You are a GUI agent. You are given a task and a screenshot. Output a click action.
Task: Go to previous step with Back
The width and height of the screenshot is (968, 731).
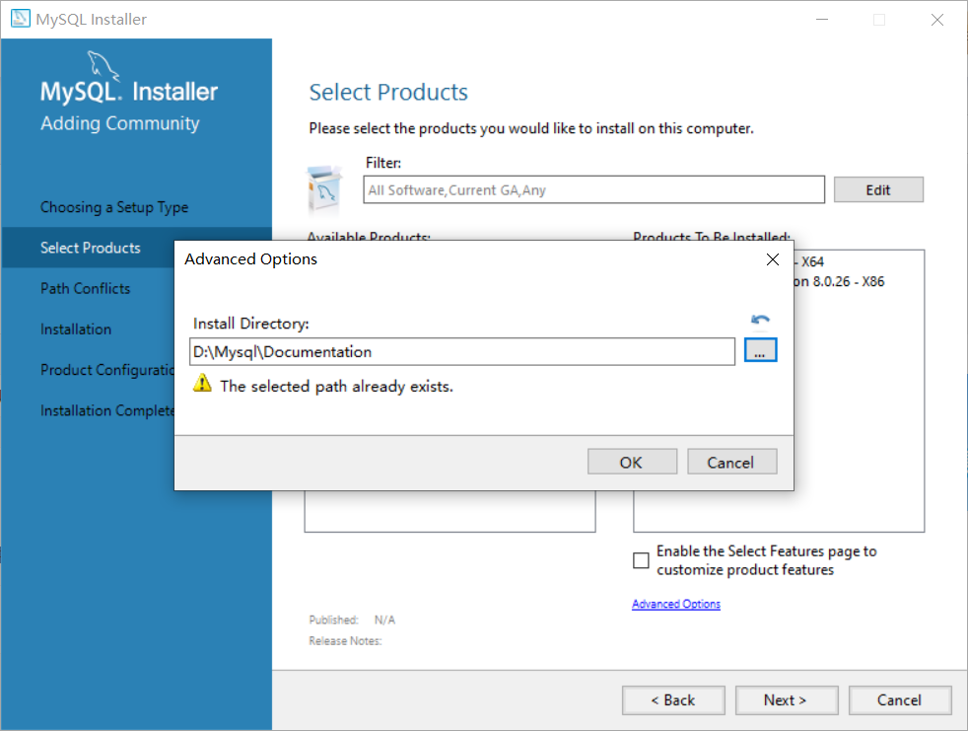pyautogui.click(x=673, y=700)
